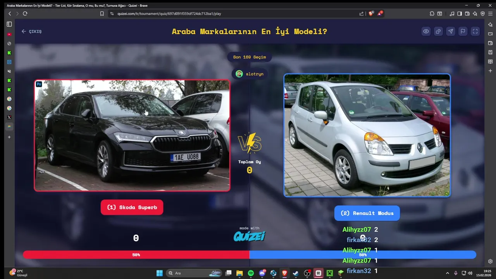The height and width of the screenshot is (279, 496).
Task: Click the paper plane share icon
Action: click(x=450, y=31)
